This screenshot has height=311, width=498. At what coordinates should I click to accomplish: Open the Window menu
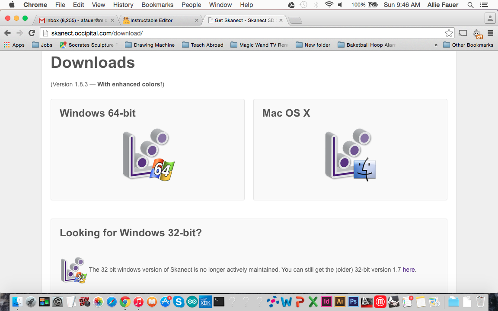tap(220, 5)
